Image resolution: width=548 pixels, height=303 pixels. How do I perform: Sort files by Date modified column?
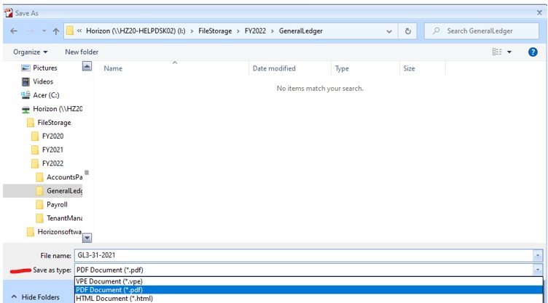coord(274,68)
